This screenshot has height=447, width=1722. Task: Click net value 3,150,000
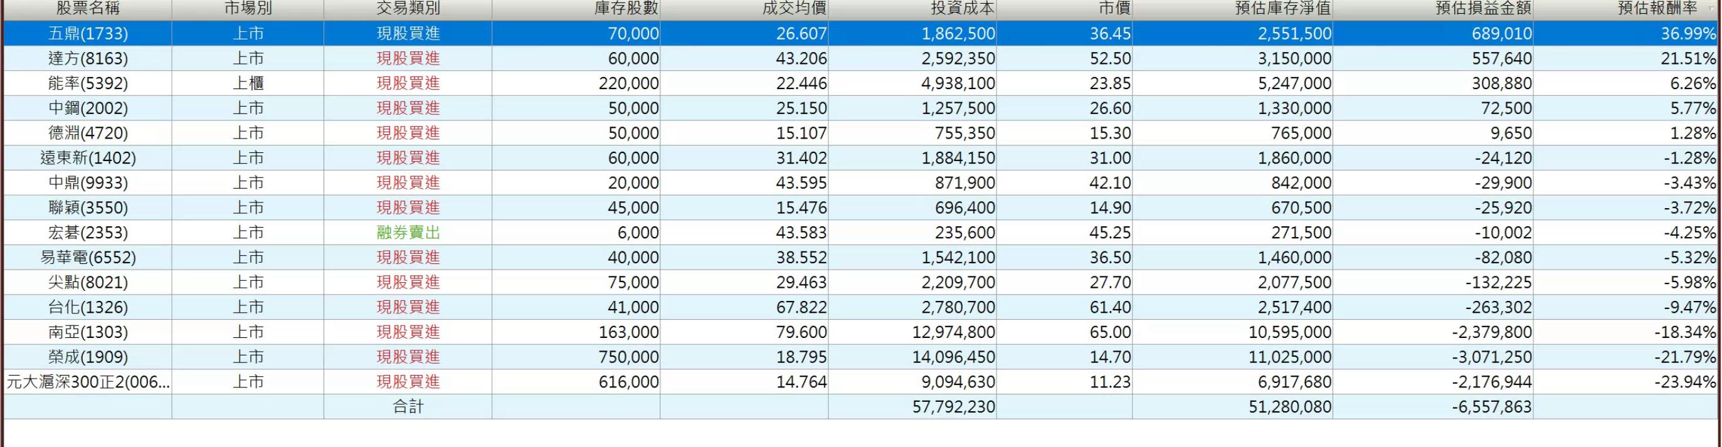click(1294, 59)
